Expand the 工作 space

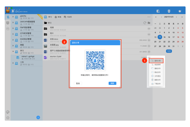coord(13,63)
